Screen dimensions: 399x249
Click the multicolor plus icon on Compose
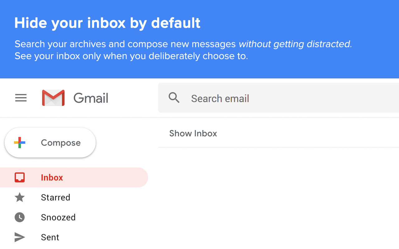(x=20, y=143)
